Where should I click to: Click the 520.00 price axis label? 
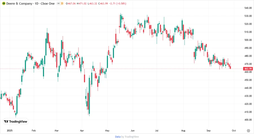click(x=248, y=24)
